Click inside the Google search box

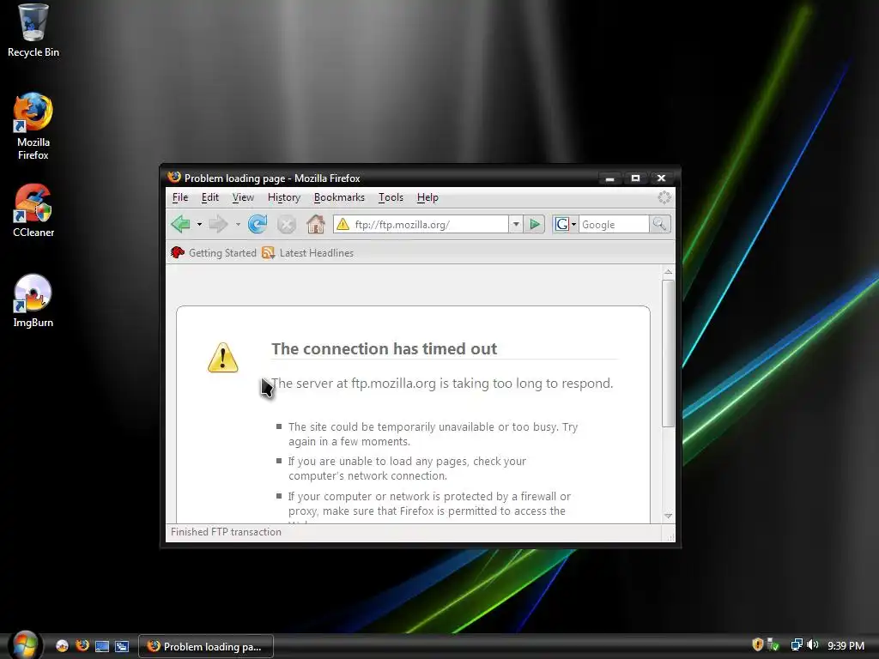pos(614,225)
